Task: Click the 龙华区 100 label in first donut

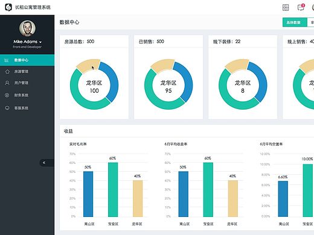Action: coord(94,87)
